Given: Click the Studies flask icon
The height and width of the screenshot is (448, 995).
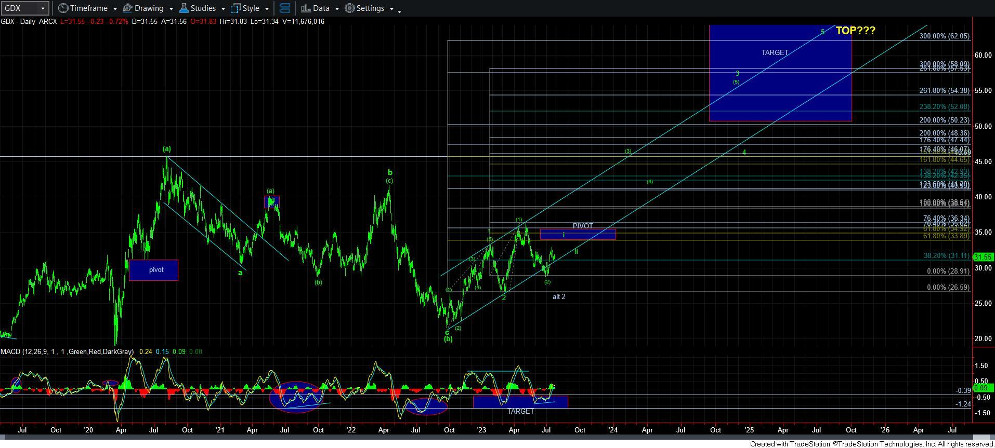Looking at the screenshot, I should pos(184,8).
